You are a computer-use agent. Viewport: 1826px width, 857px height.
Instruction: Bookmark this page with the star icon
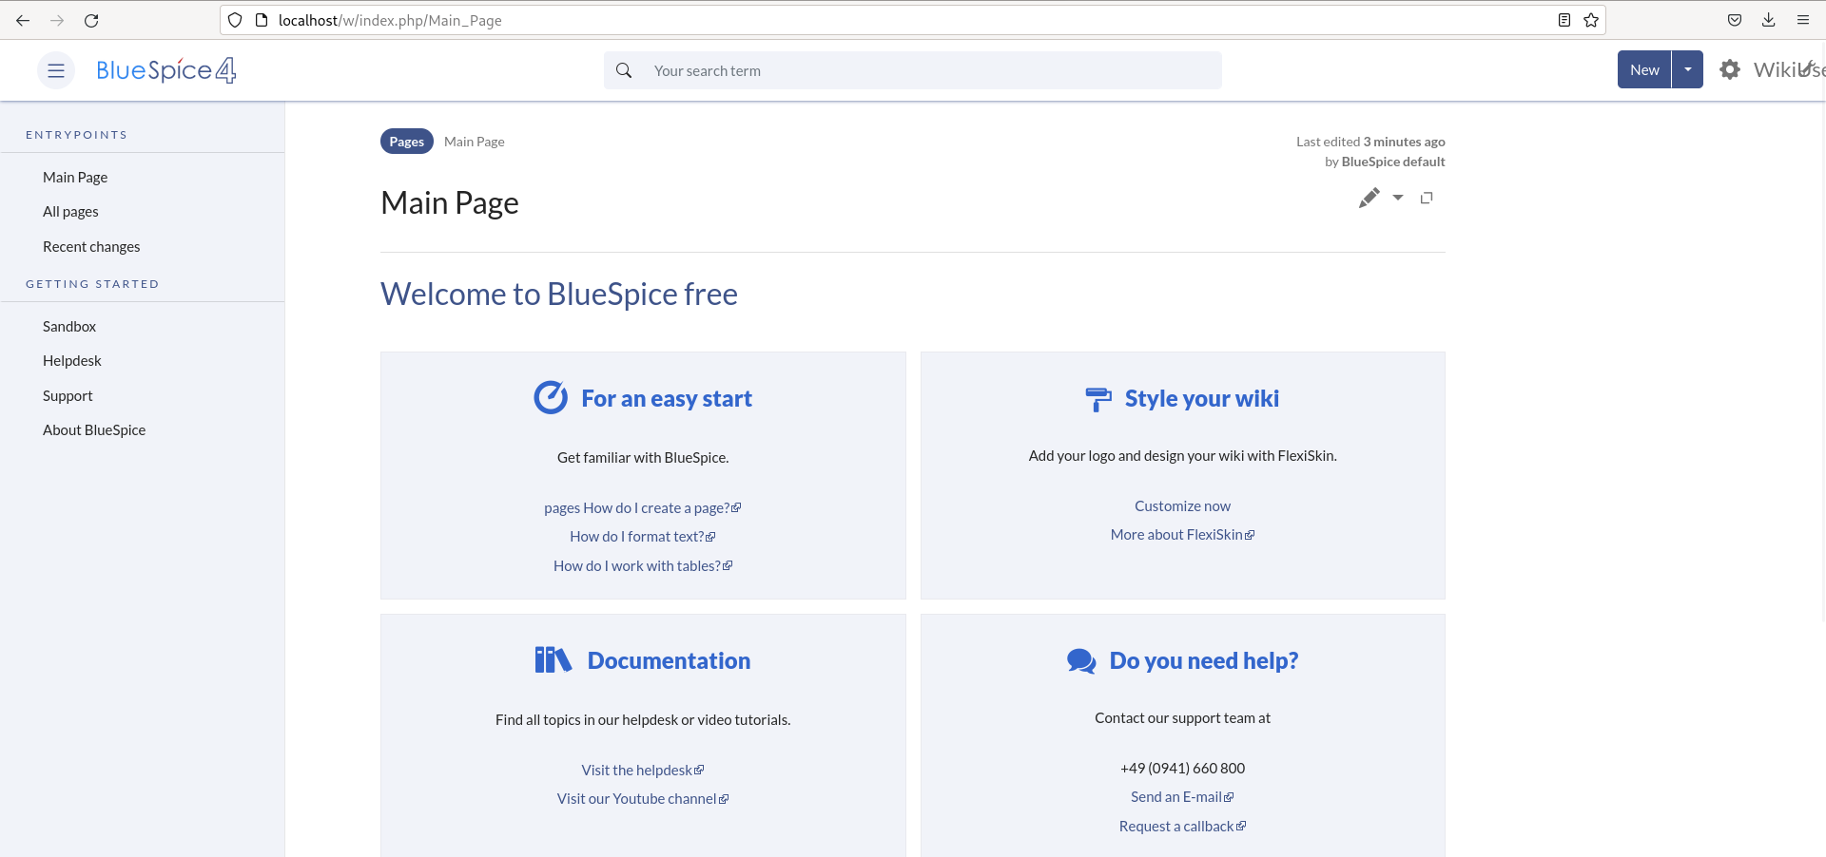coord(1591,20)
